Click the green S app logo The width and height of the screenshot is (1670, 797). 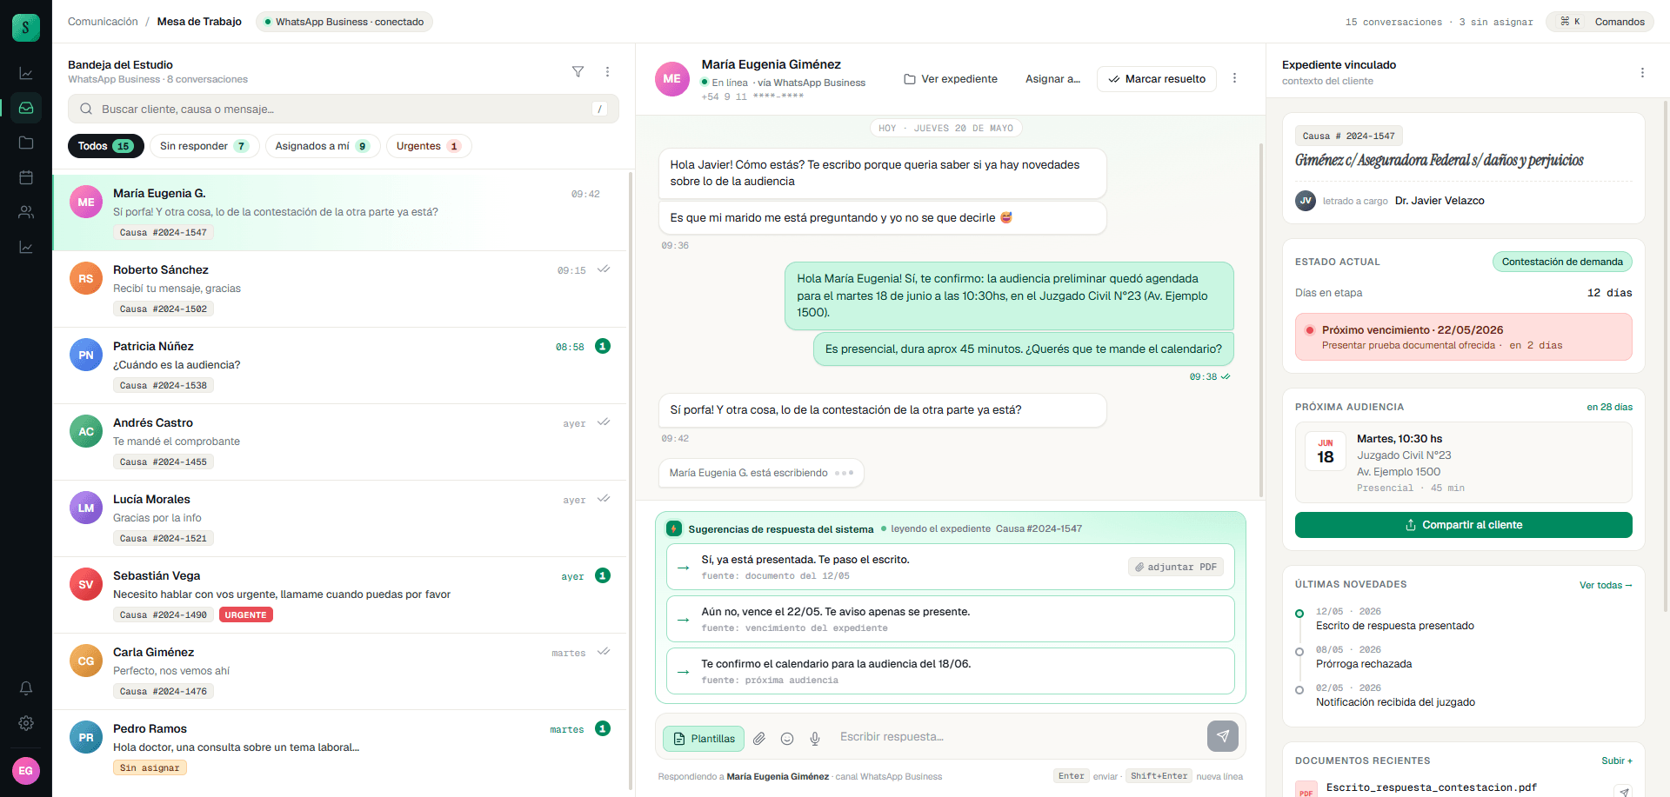tap(26, 28)
